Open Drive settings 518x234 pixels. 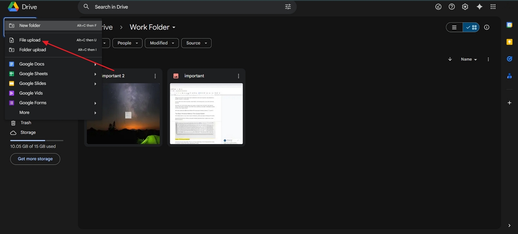[465, 6]
